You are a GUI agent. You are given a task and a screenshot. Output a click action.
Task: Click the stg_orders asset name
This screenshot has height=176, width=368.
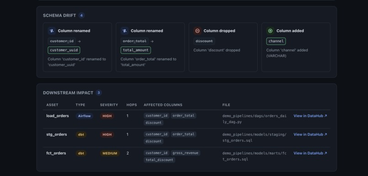click(57, 134)
